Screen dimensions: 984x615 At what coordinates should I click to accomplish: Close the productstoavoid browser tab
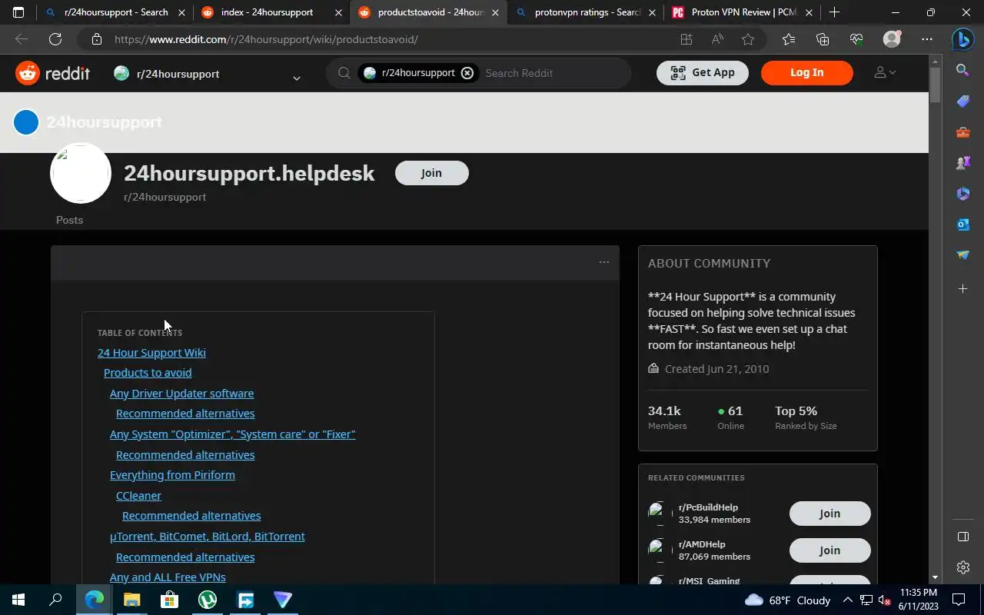495,12
